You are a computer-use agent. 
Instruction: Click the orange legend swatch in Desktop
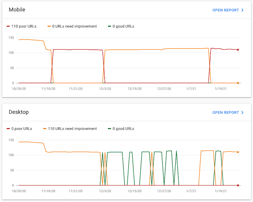[x=45, y=129]
